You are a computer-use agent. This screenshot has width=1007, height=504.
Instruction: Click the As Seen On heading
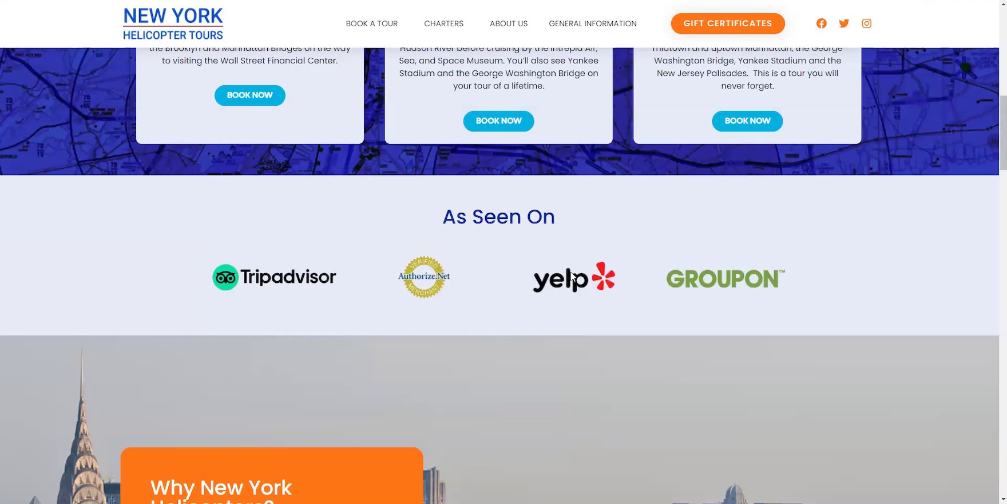click(499, 217)
